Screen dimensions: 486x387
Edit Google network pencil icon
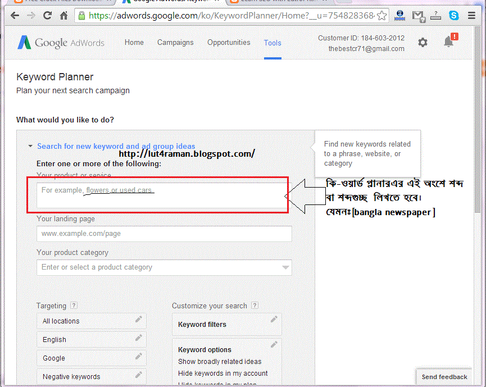pyautogui.click(x=139, y=356)
